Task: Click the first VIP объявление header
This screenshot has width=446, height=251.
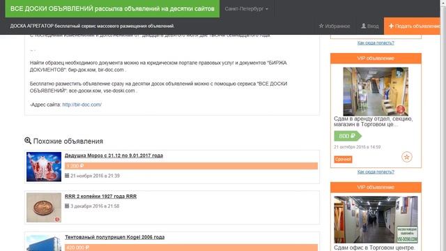Action: 376,59
